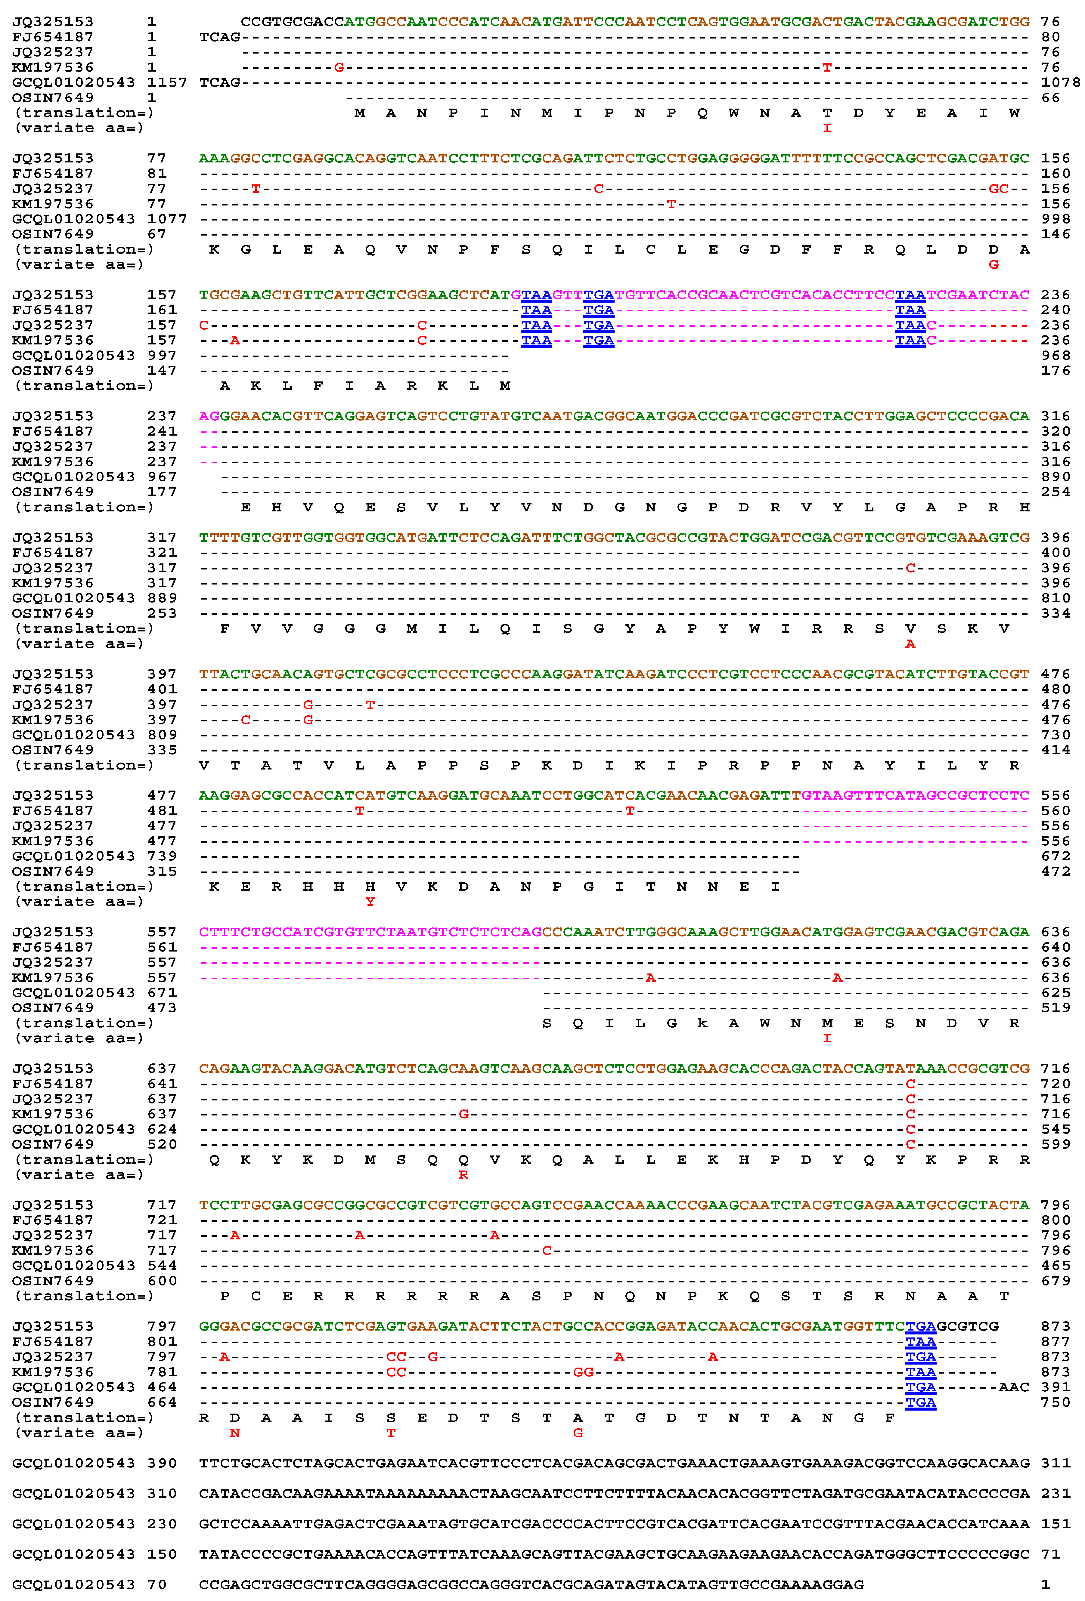Viewport: 1085px width, 1601px height.
Task: Click the sequence row starting GCTCCAAAATTGAGA
Action: coord(614,1524)
